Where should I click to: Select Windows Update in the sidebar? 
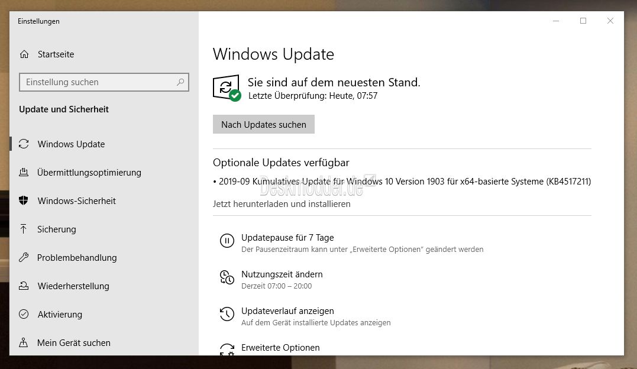coord(71,144)
